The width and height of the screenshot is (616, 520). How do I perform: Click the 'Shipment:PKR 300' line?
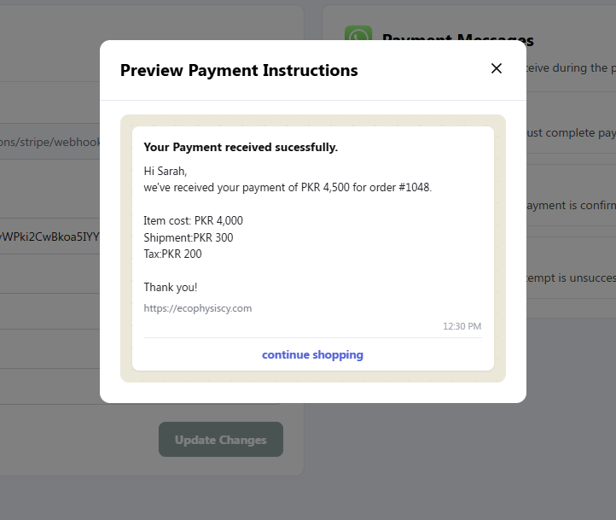189,237
